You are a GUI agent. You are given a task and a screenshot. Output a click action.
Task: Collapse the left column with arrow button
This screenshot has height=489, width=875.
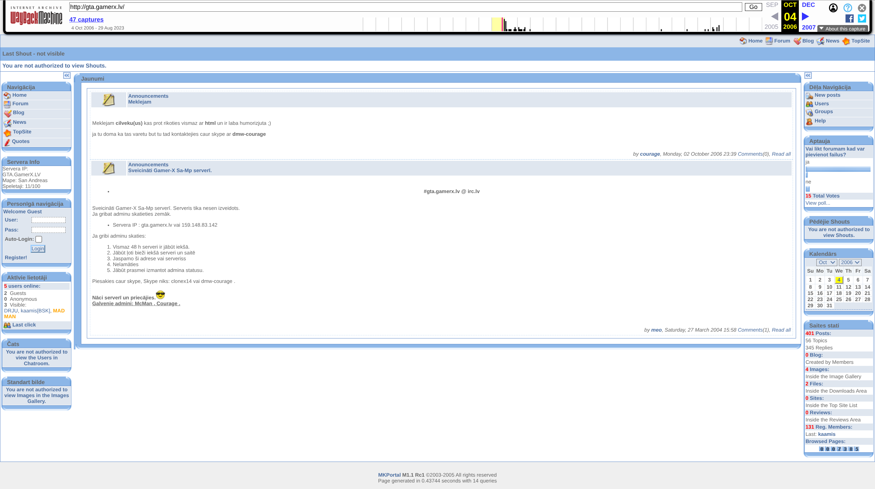pyautogui.click(x=67, y=75)
